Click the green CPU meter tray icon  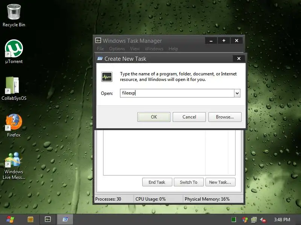point(234,220)
